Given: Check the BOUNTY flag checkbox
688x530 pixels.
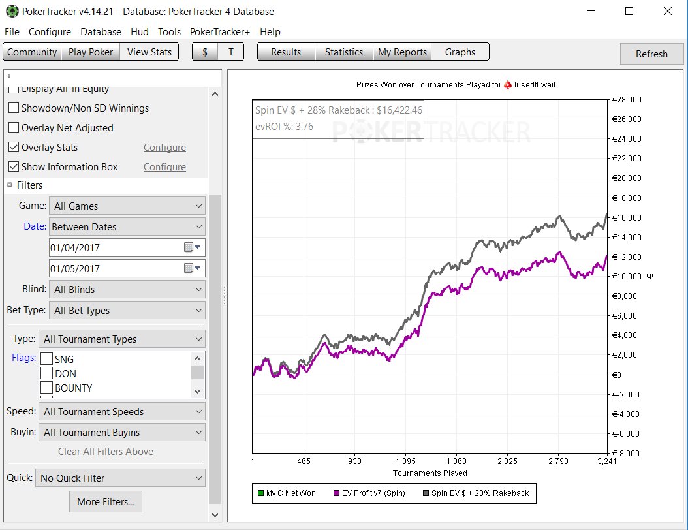Looking at the screenshot, I should pos(46,388).
